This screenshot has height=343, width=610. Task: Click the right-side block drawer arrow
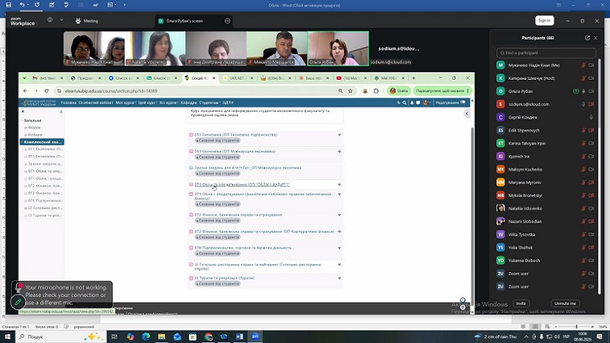pyautogui.click(x=467, y=113)
